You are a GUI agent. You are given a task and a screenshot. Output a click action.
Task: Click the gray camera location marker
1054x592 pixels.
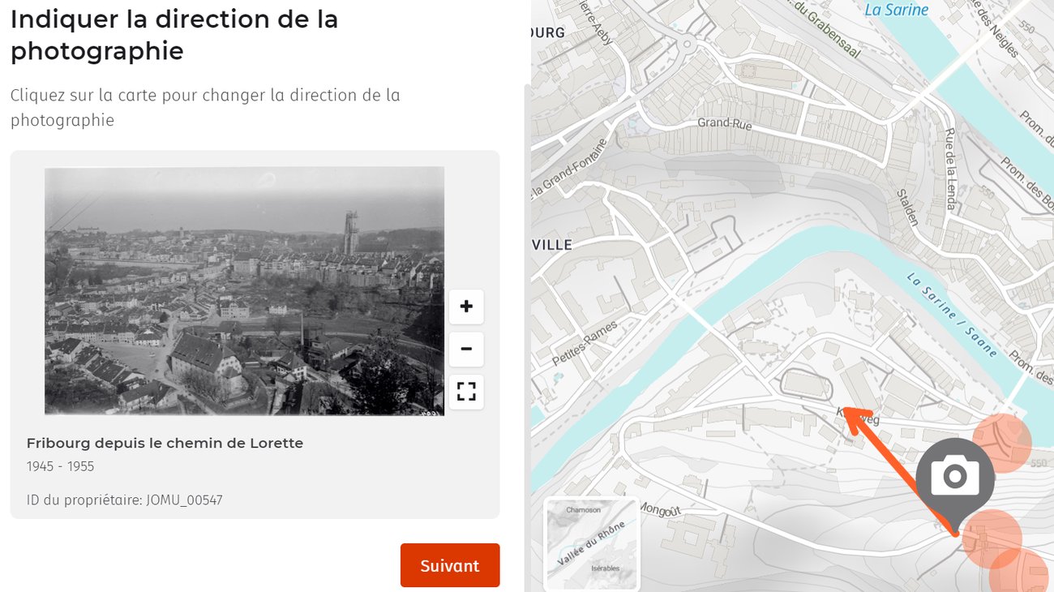click(955, 477)
